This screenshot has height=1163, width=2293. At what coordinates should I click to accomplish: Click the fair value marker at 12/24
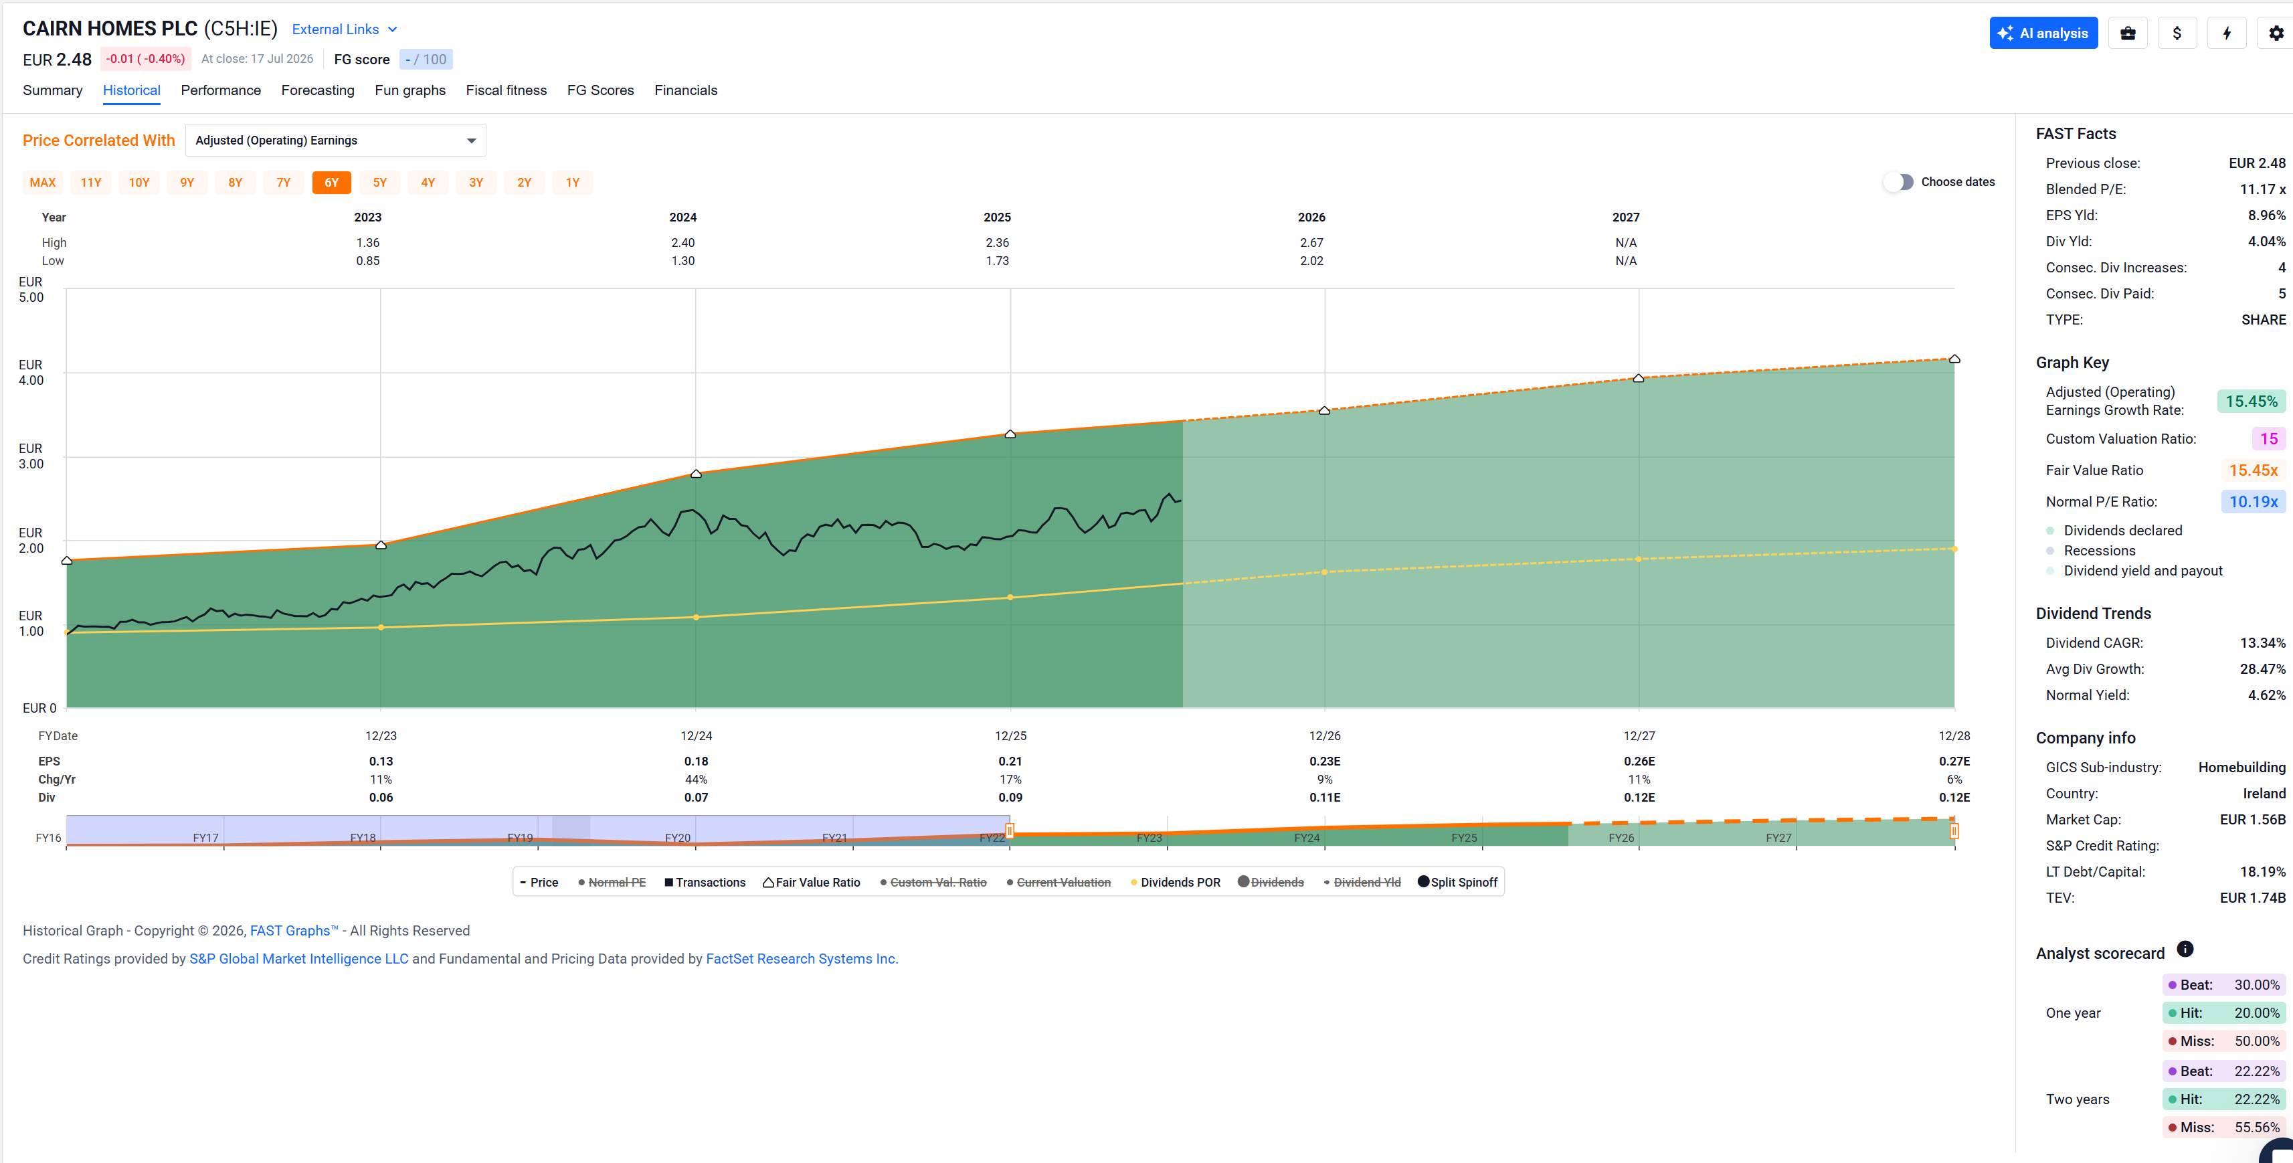pyautogui.click(x=696, y=474)
